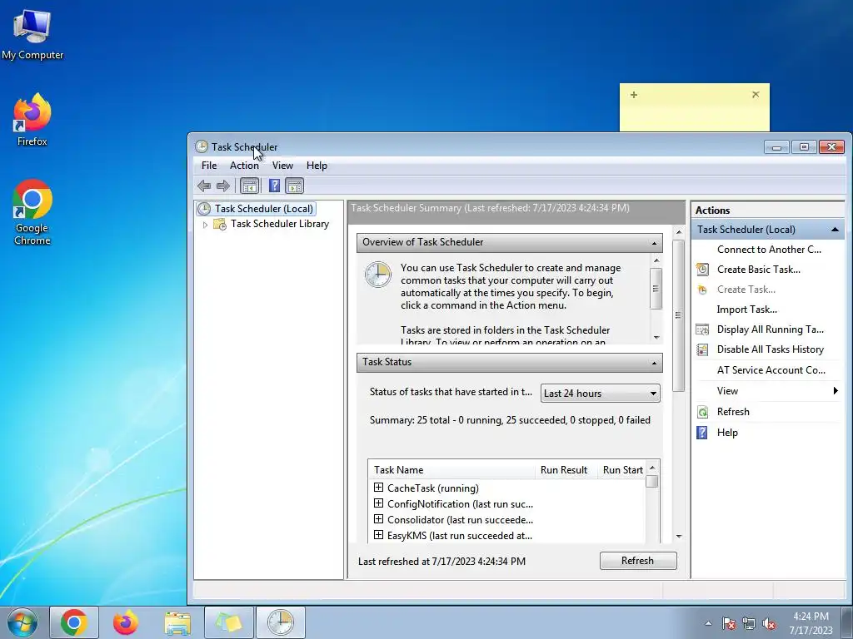The width and height of the screenshot is (853, 639).
Task: Click the Create Basic Task icon
Action: tap(702, 270)
